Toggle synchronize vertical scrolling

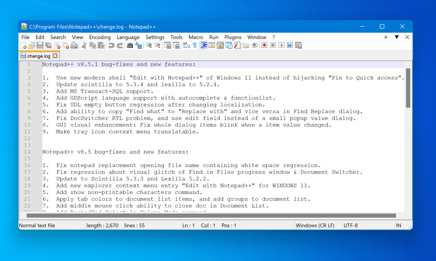(167, 46)
